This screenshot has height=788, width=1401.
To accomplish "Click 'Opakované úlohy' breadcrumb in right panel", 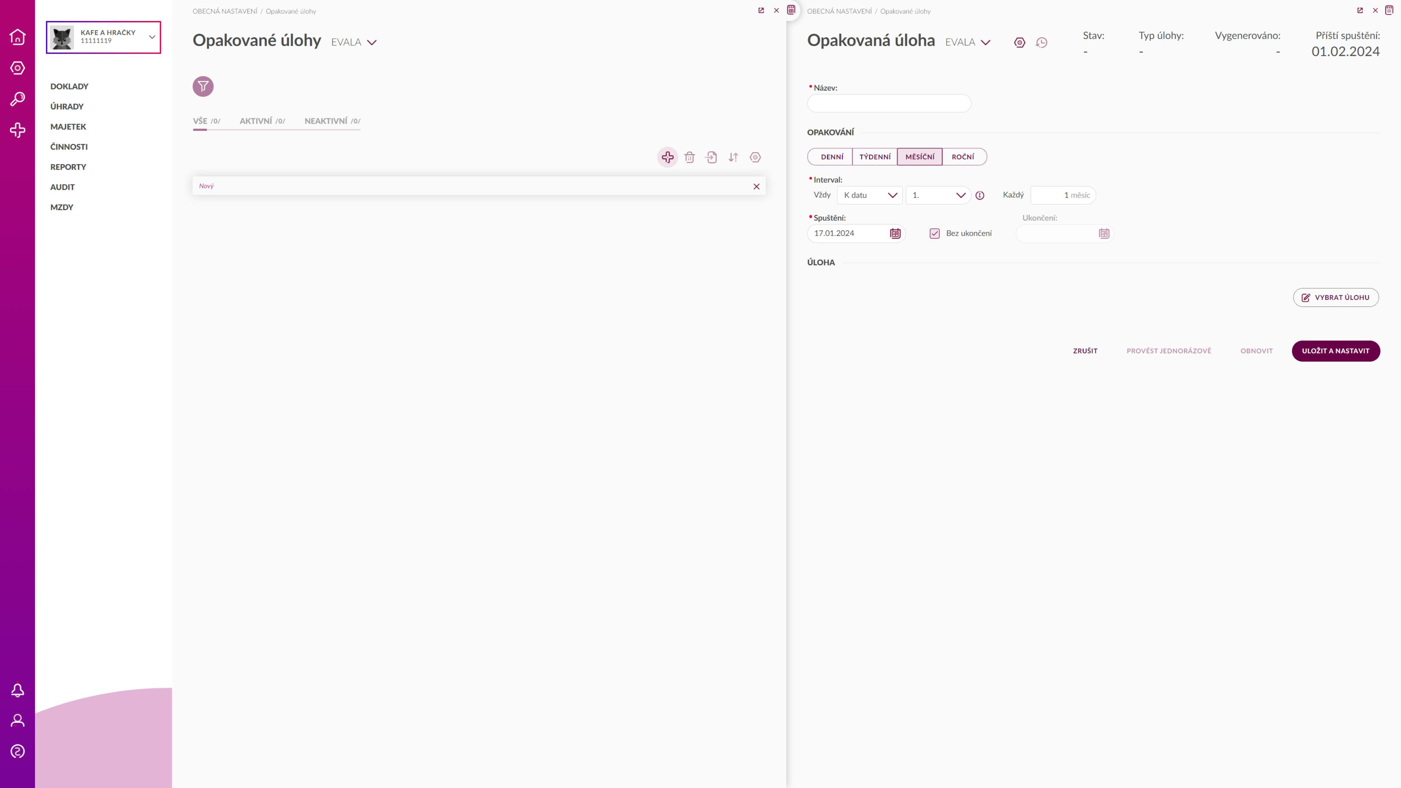I will (906, 11).
